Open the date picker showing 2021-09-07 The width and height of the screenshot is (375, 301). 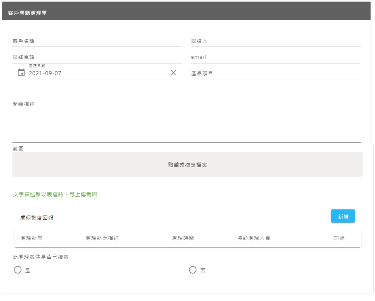pos(98,73)
